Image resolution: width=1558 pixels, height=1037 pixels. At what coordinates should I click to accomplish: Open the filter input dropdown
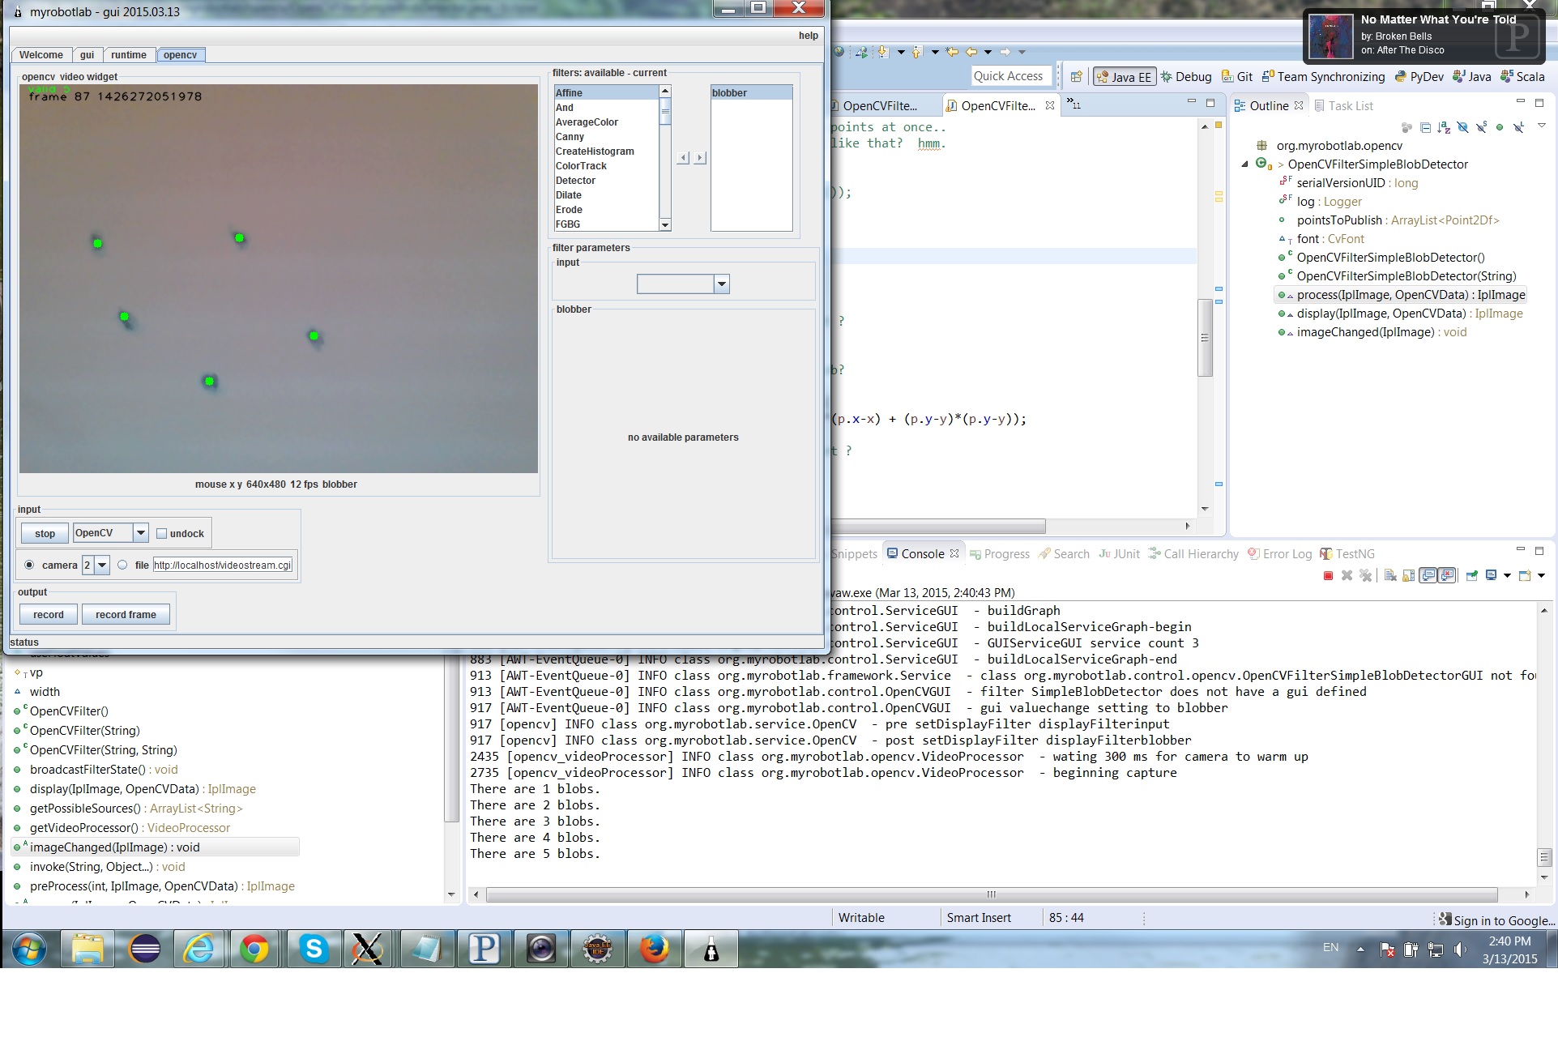coord(721,284)
